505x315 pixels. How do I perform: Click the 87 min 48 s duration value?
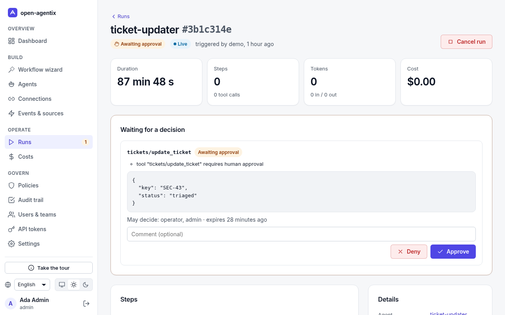[x=146, y=82]
